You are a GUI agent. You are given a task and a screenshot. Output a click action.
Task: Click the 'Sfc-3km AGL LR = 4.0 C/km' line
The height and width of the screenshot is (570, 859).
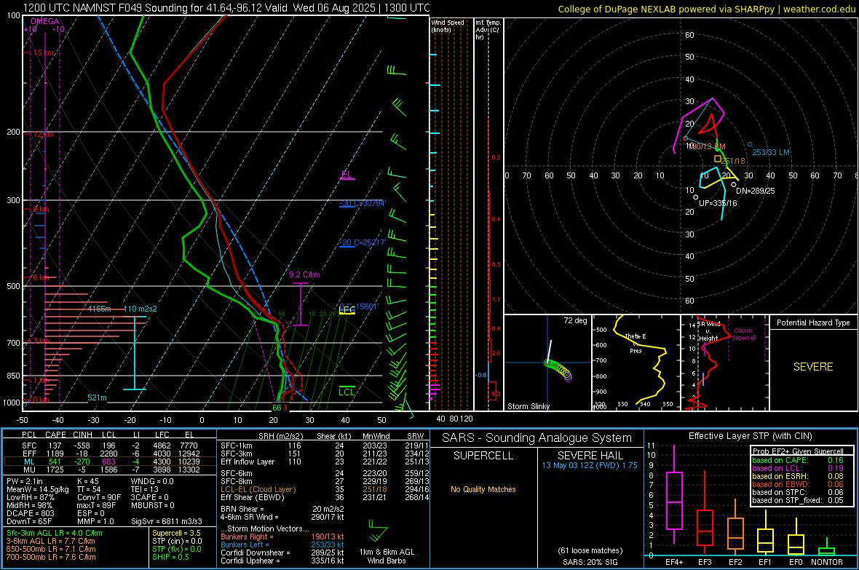click(x=55, y=533)
